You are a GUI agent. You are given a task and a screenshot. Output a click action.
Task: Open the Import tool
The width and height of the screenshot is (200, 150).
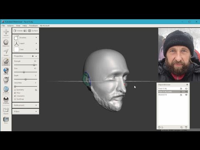tap(6, 32)
